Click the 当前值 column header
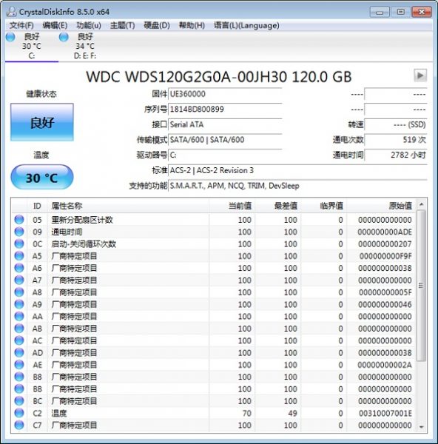The image size is (438, 444). [232, 206]
